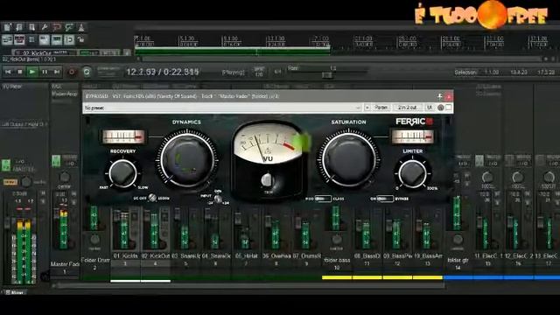Select the folder gtr mixer strip label
Viewport: 560px width, 315px height.
coord(458,260)
